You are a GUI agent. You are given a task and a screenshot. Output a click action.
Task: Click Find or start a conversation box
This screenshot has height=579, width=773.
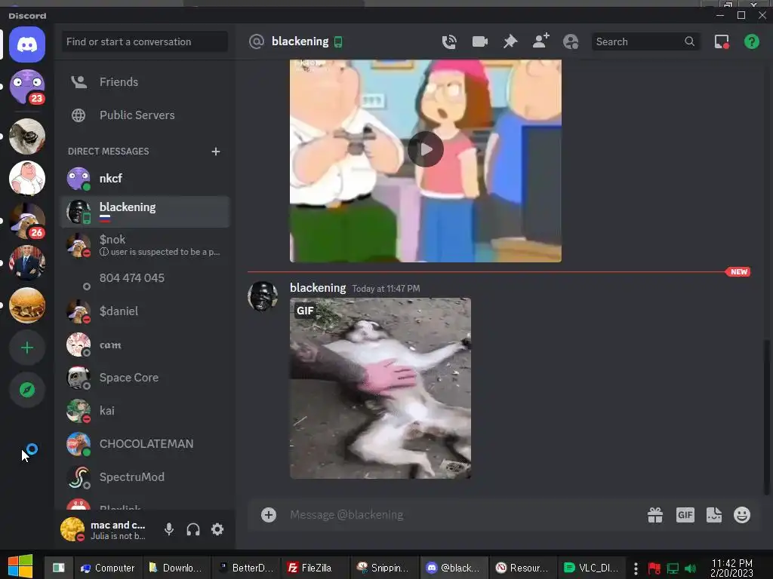pos(144,42)
